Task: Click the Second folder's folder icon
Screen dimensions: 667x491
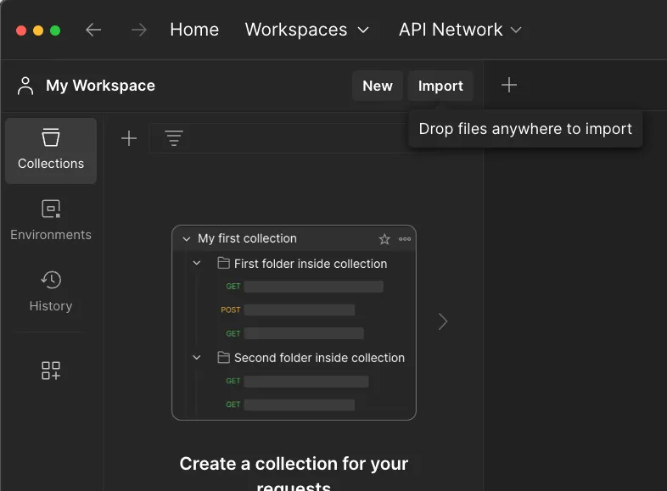Action: [224, 358]
